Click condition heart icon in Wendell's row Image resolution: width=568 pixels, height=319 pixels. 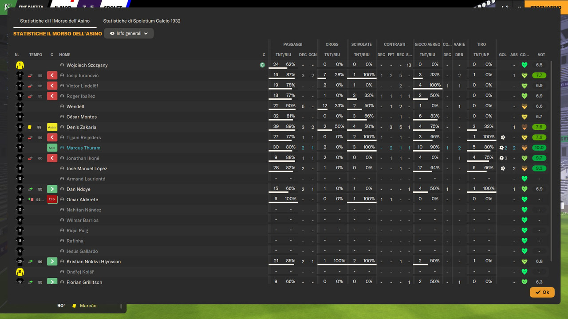point(525,106)
